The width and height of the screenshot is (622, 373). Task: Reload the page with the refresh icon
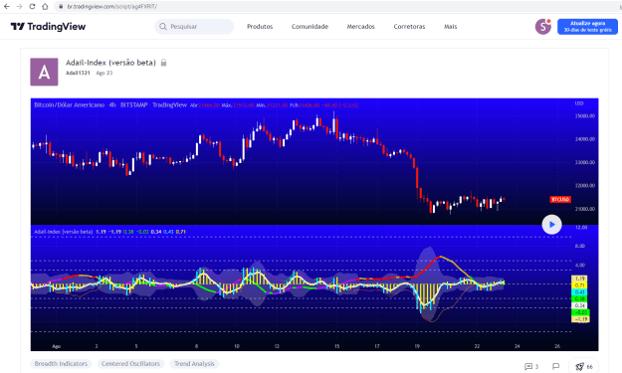tap(32, 6)
